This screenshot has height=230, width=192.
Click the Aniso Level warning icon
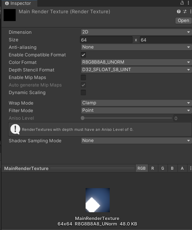(x=15, y=129)
